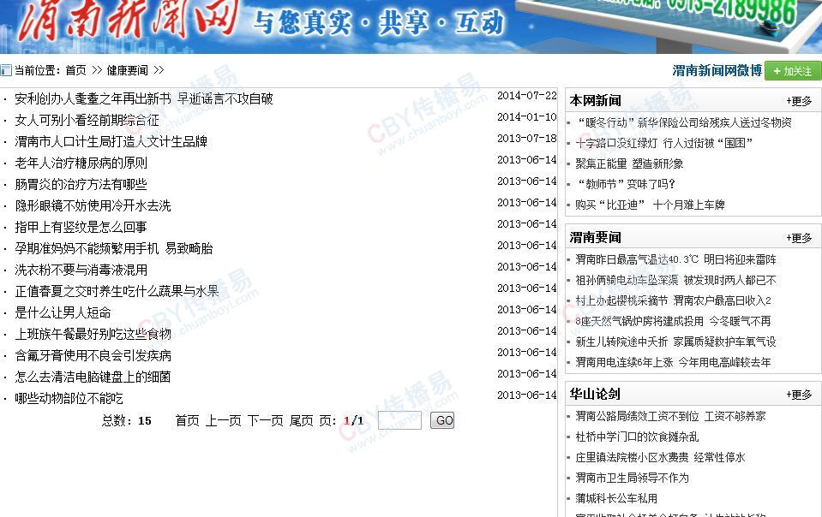The image size is (822, 517).
Task: Open news 聚集正能量 塑造新形象
Action: point(629,163)
